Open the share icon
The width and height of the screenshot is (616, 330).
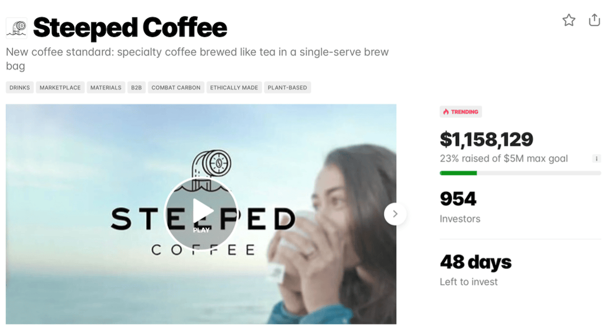click(x=594, y=20)
